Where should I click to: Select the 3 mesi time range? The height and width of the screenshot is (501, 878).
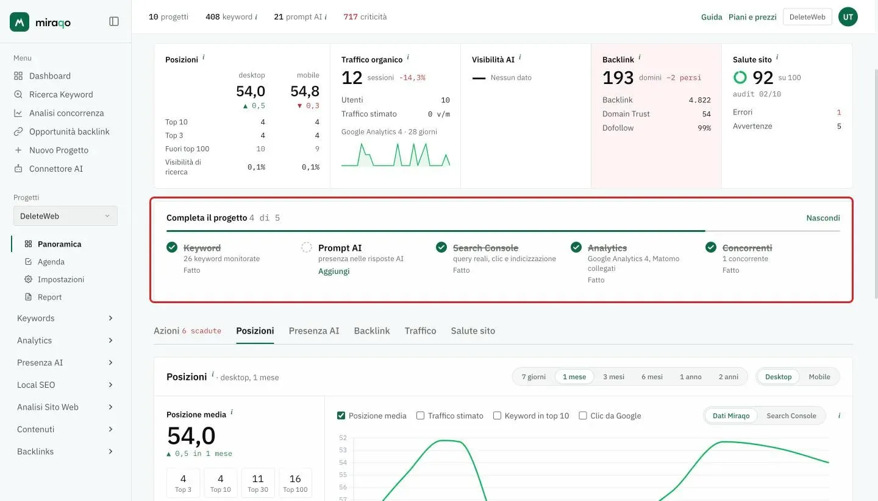tap(614, 377)
